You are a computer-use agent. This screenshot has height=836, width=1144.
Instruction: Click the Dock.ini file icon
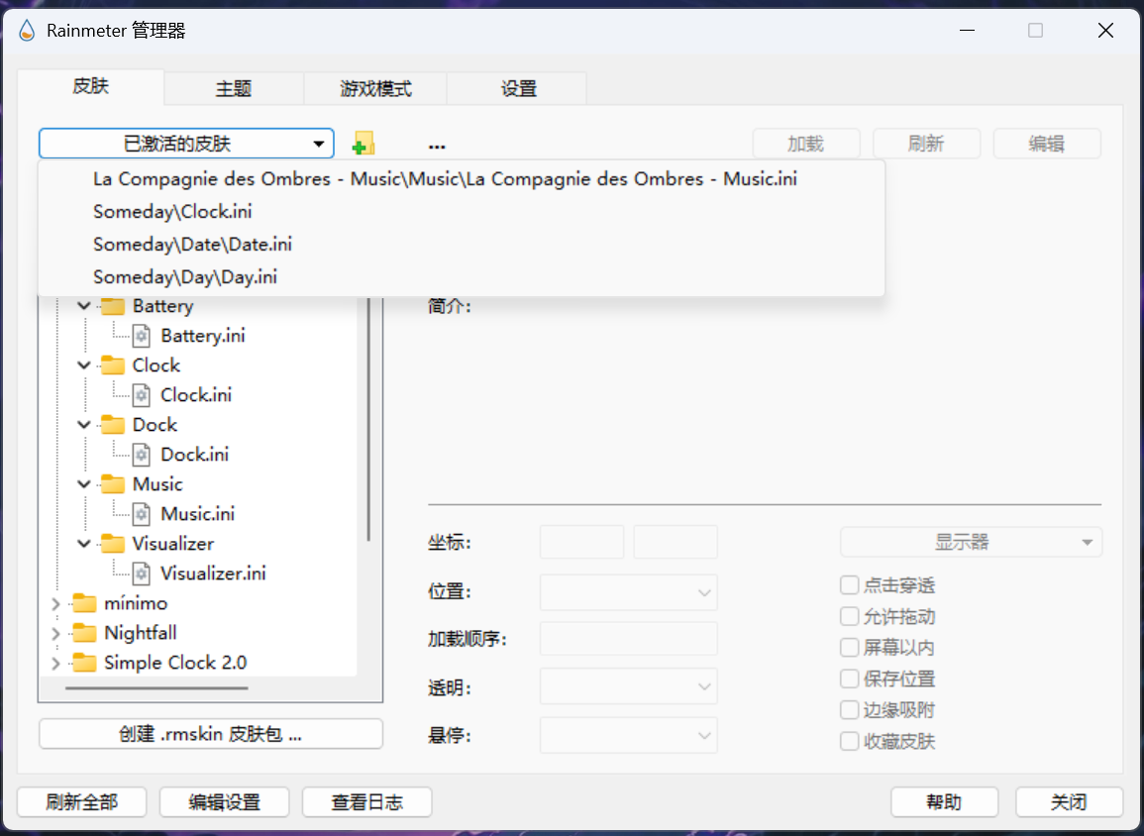coord(142,455)
